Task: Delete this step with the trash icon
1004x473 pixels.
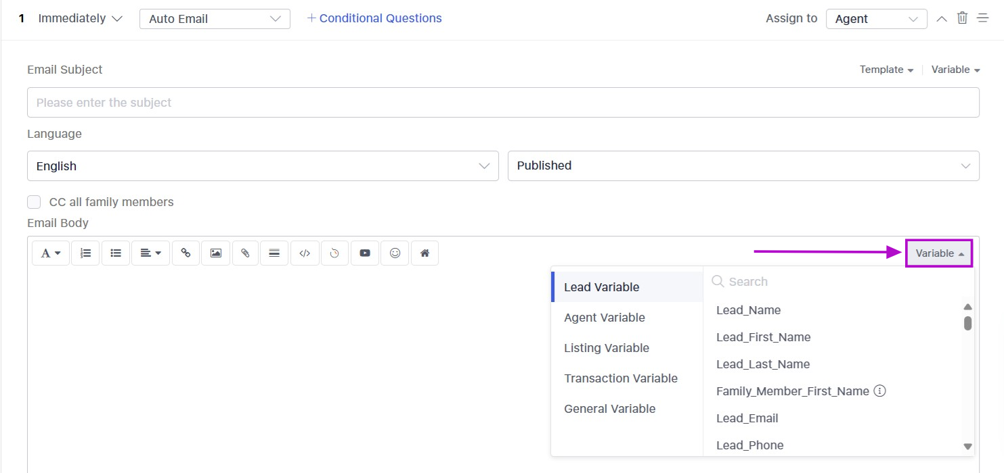Action: coord(962,18)
